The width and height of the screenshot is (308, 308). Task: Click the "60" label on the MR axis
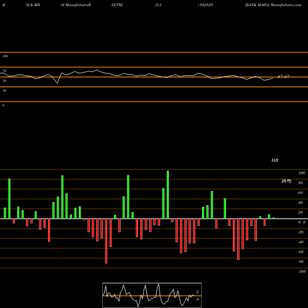click(301, 193)
